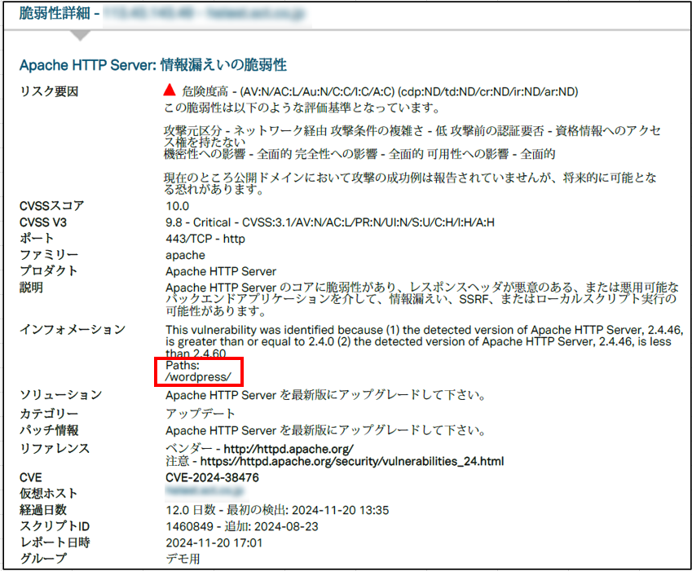This screenshot has width=692, height=571.
Task: Click the カテゴリー field label
Action: [x=49, y=414]
